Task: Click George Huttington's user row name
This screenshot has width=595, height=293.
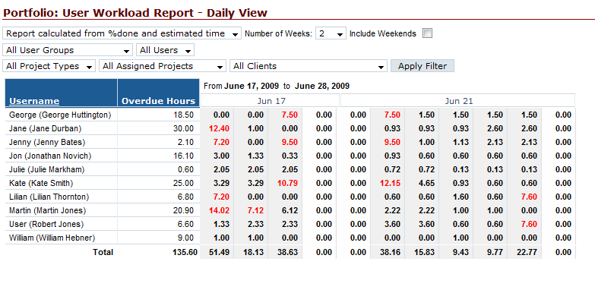Action: pyautogui.click(x=60, y=115)
